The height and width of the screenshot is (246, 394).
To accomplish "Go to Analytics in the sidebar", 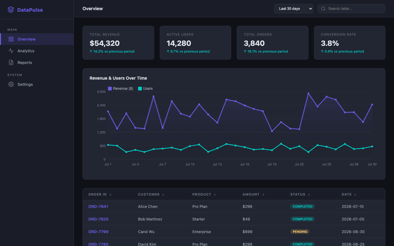I will click(x=37, y=51).
